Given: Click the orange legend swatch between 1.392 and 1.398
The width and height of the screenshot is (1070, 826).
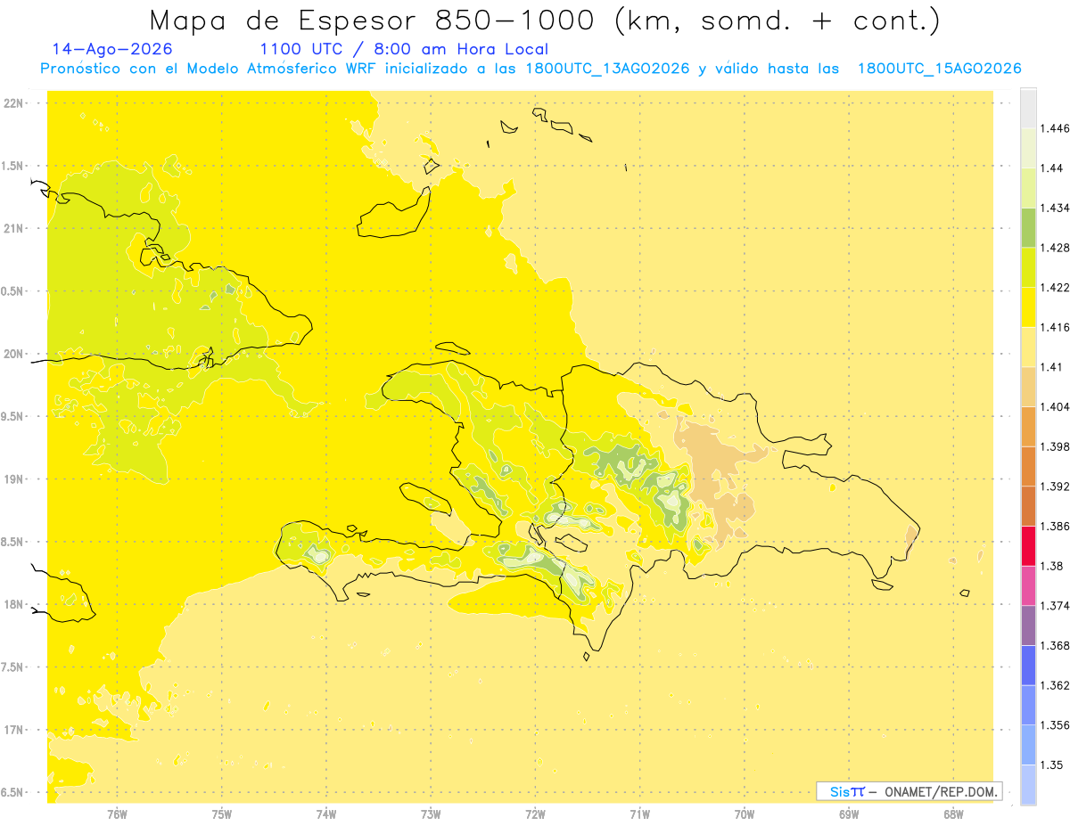Looking at the screenshot, I should (x=1028, y=466).
